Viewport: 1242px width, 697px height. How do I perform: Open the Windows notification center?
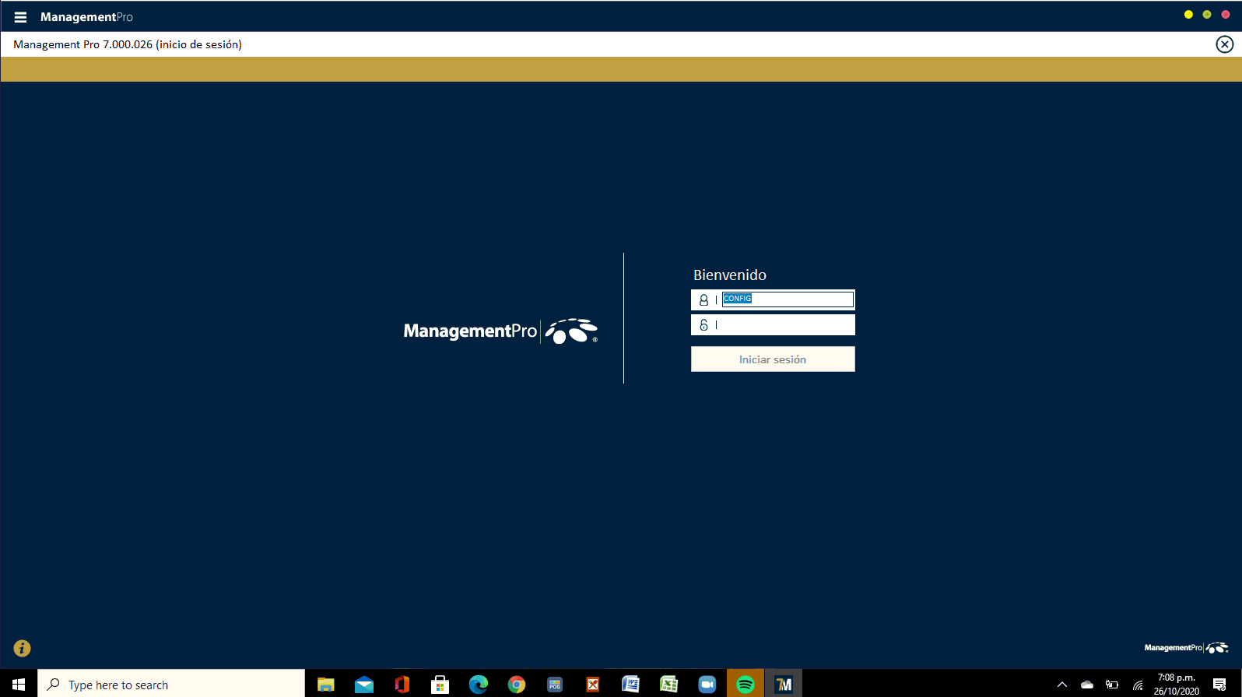point(1219,685)
